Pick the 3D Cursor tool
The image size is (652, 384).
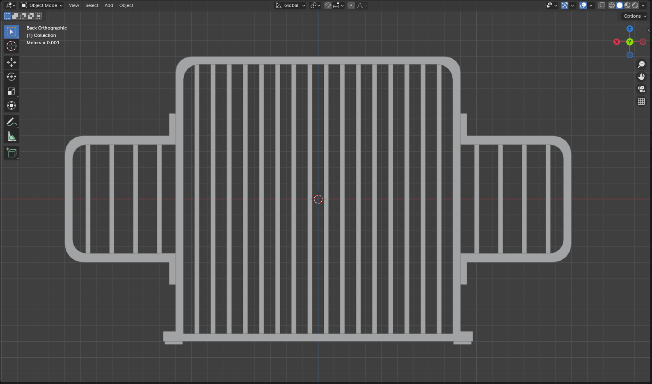tap(11, 46)
